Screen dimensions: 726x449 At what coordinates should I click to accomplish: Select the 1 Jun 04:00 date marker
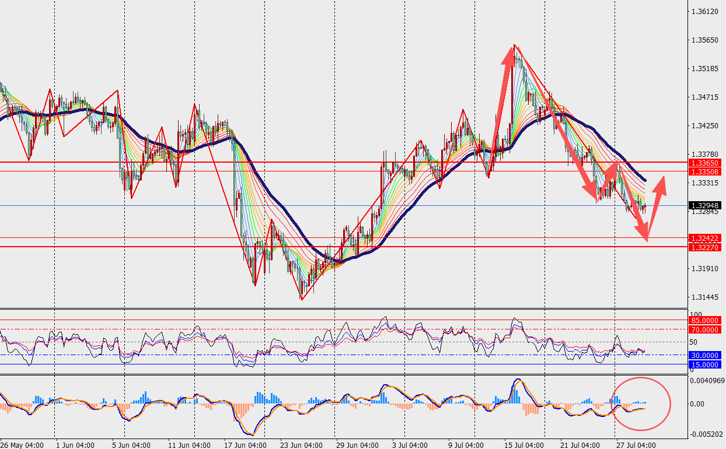[75, 444]
